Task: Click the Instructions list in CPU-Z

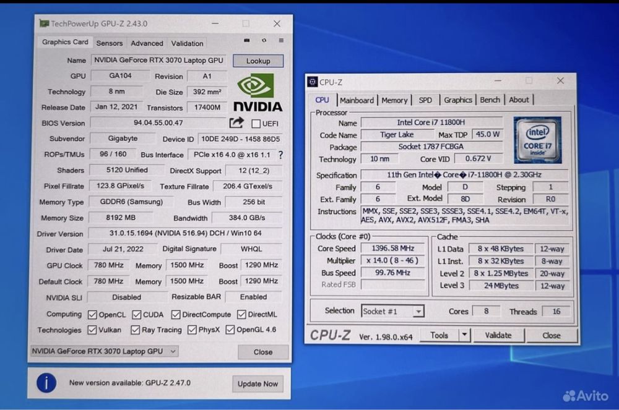Action: point(465,216)
